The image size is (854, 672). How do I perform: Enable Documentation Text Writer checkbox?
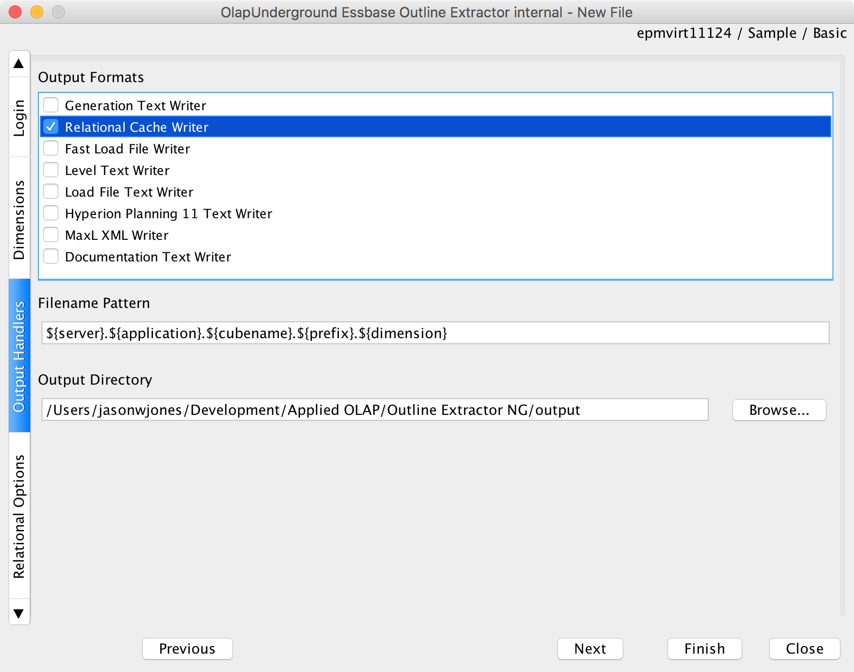click(x=51, y=256)
